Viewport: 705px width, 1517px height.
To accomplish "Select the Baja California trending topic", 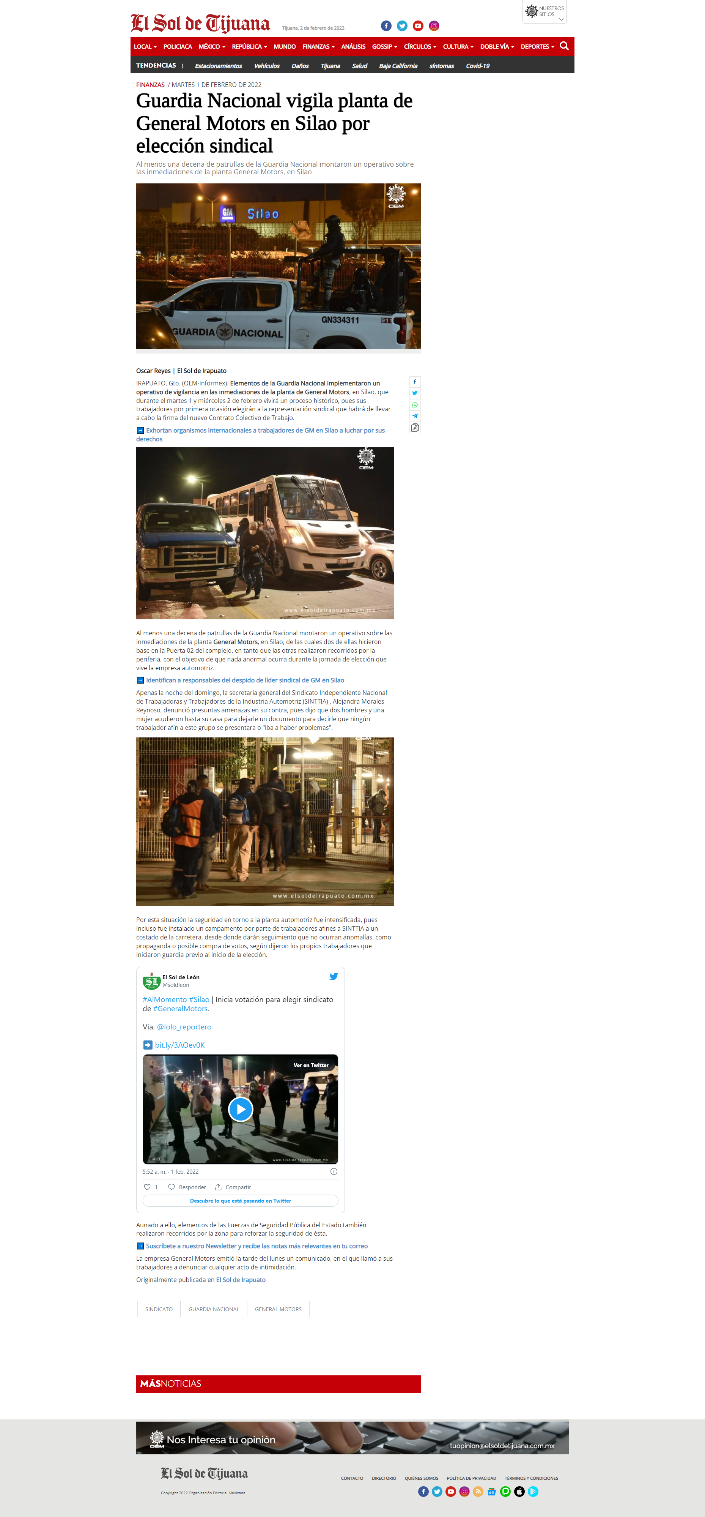I will click(398, 66).
